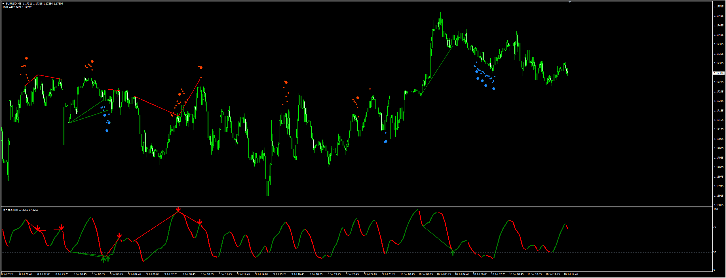The image size is (726, 278).
Task: Click the gray chart shift marker at top
Action: point(570,2)
